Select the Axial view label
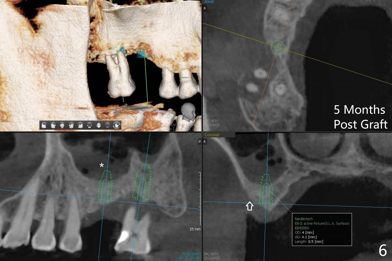The width and height of the screenshot is (392, 261). click(209, 2)
